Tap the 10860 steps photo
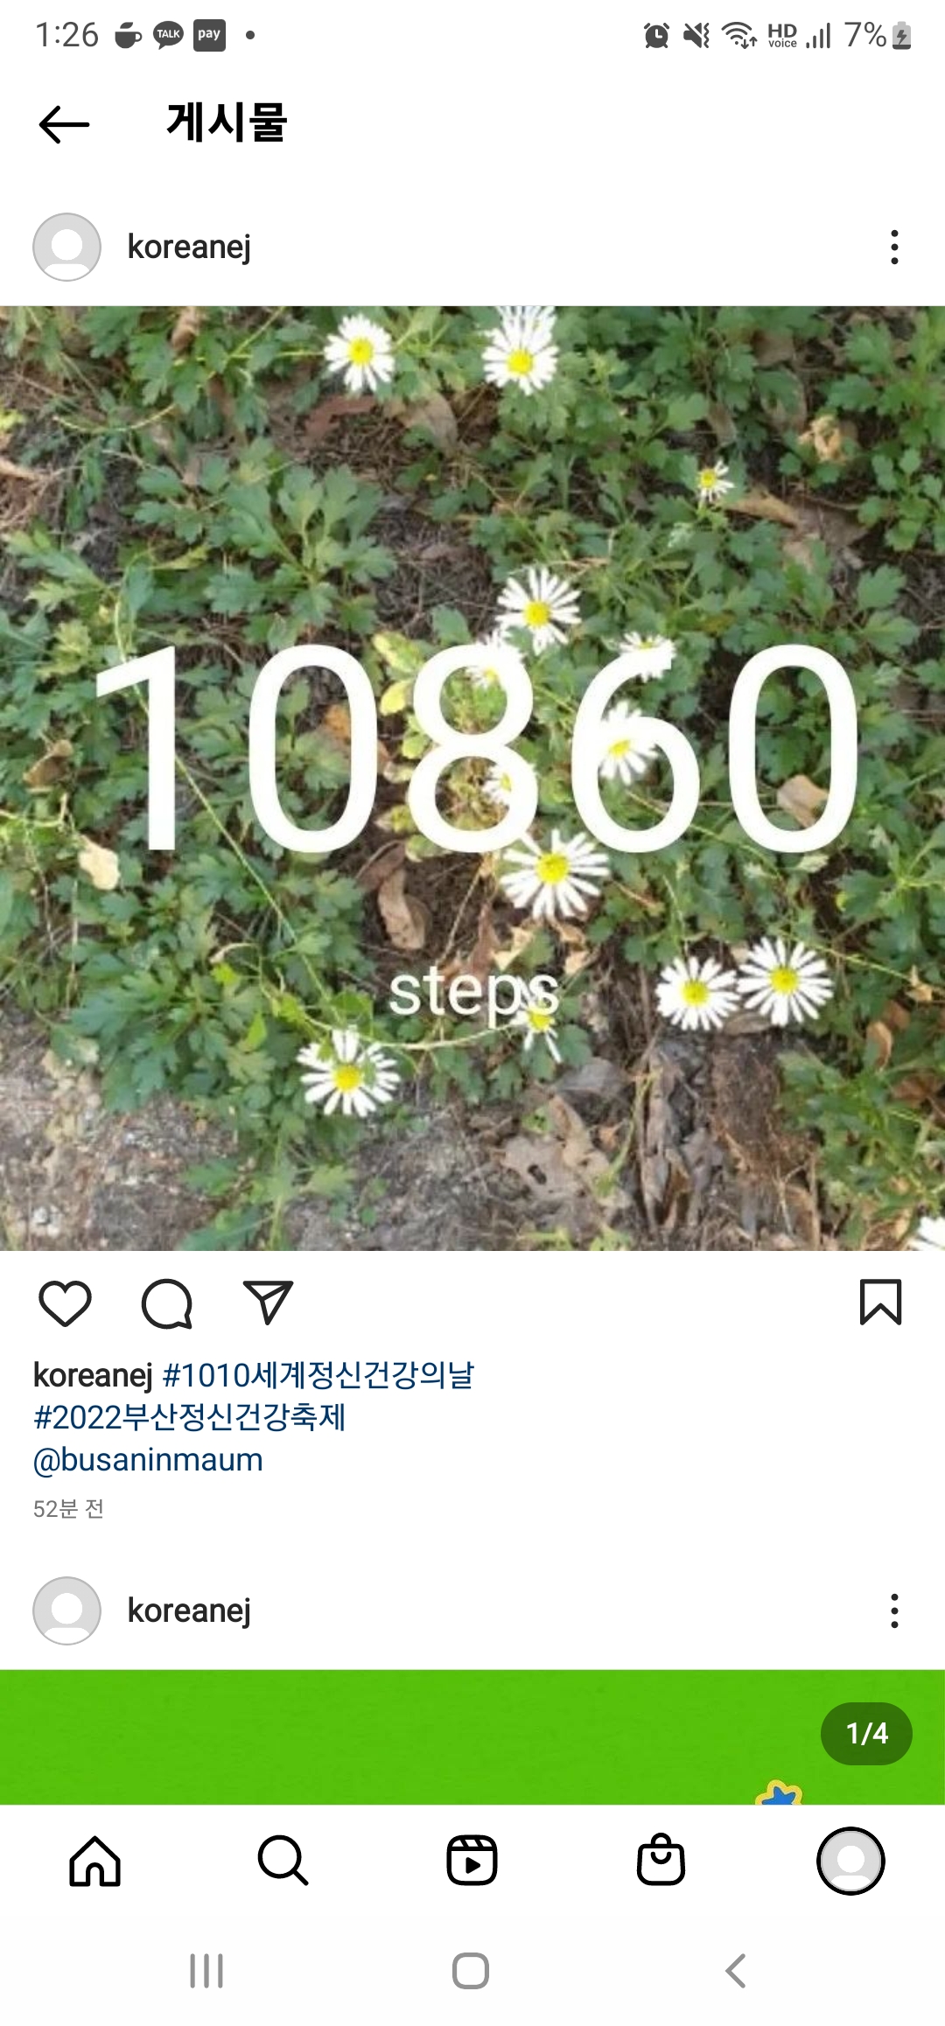Image resolution: width=945 pixels, height=2026 pixels. point(472,778)
